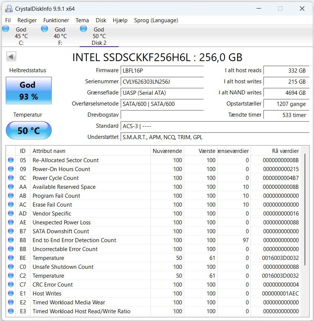This screenshot has width=314, height=321.
Task: Click the INTEL SSDSCKKF256H6L disk title
Action: coord(157,57)
